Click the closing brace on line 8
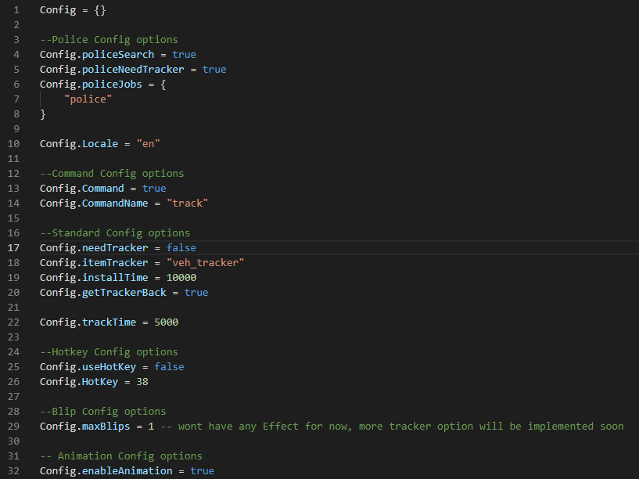The height and width of the screenshot is (479, 639). coord(42,113)
